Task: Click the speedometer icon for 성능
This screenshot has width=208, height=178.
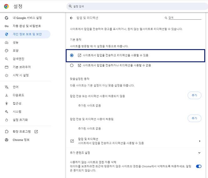Action: pyautogui.click(x=7, y=43)
